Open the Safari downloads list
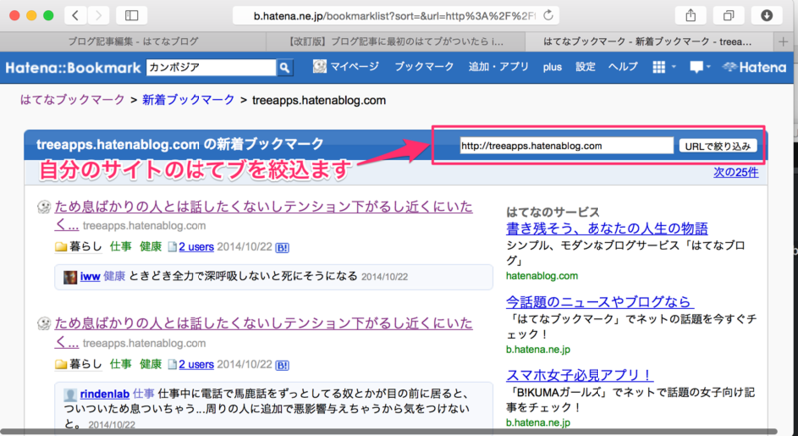This screenshot has width=798, height=436. [766, 15]
